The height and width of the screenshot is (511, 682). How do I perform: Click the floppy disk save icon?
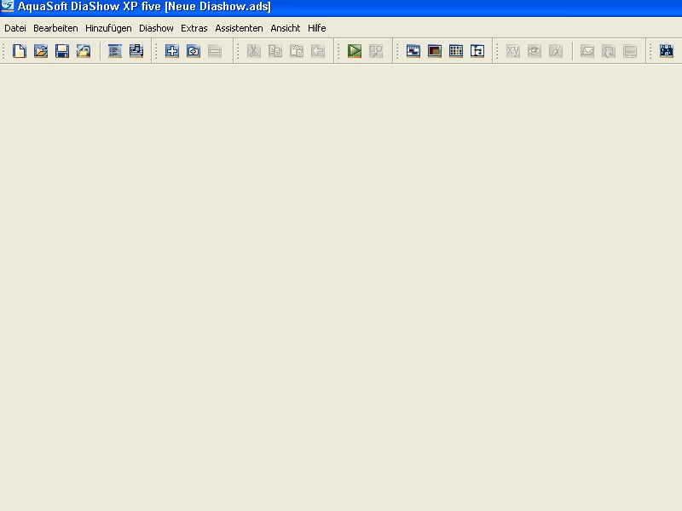pyautogui.click(x=62, y=51)
